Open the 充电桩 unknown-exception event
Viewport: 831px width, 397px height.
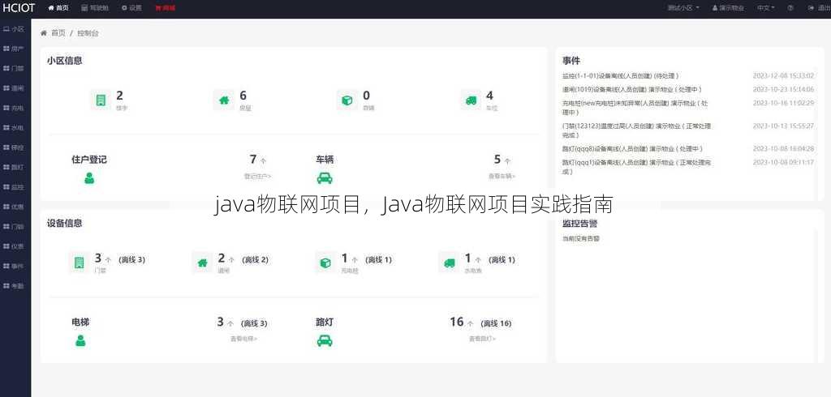pyautogui.click(x=635, y=108)
